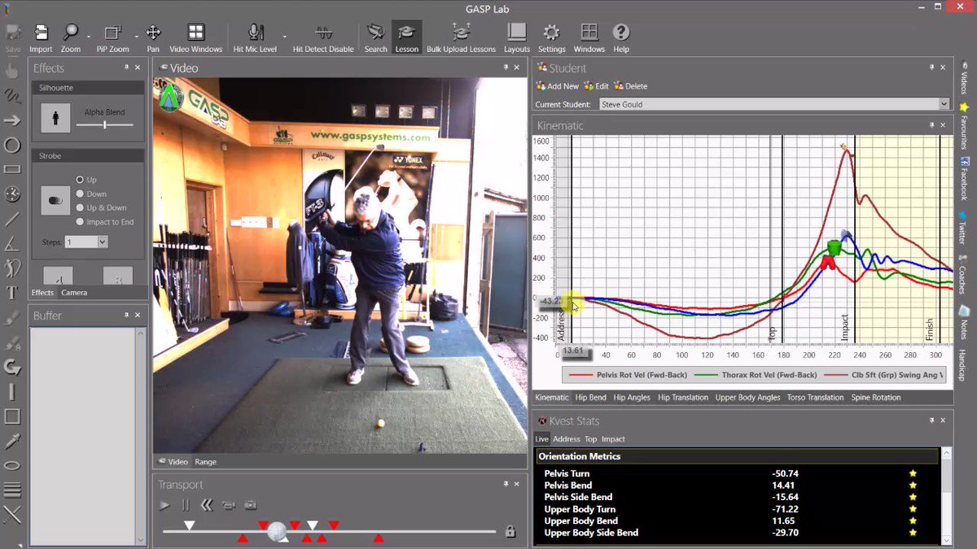The image size is (977, 549).
Task: Choose the Impact to End strobe option
Action: 105,221
